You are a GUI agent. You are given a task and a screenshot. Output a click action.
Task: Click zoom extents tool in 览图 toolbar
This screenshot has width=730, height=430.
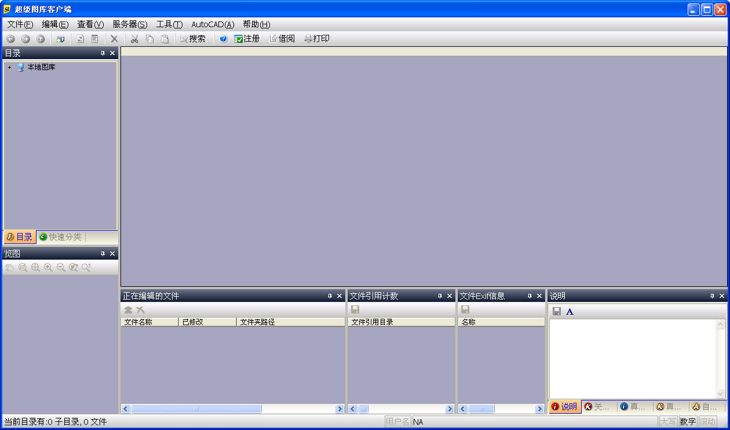35,267
